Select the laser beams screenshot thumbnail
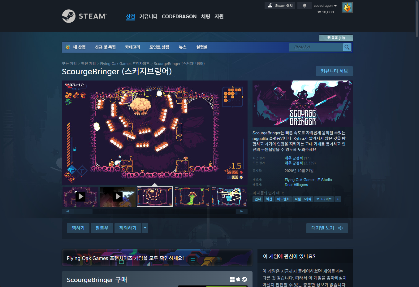The width and height of the screenshot is (419, 287). (229, 196)
